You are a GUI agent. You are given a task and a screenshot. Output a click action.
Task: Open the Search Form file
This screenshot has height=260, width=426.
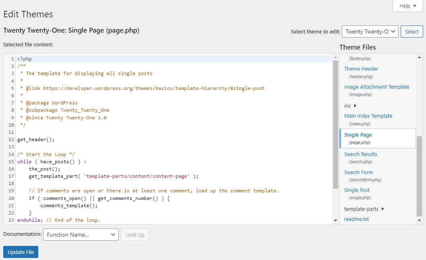coord(358,172)
